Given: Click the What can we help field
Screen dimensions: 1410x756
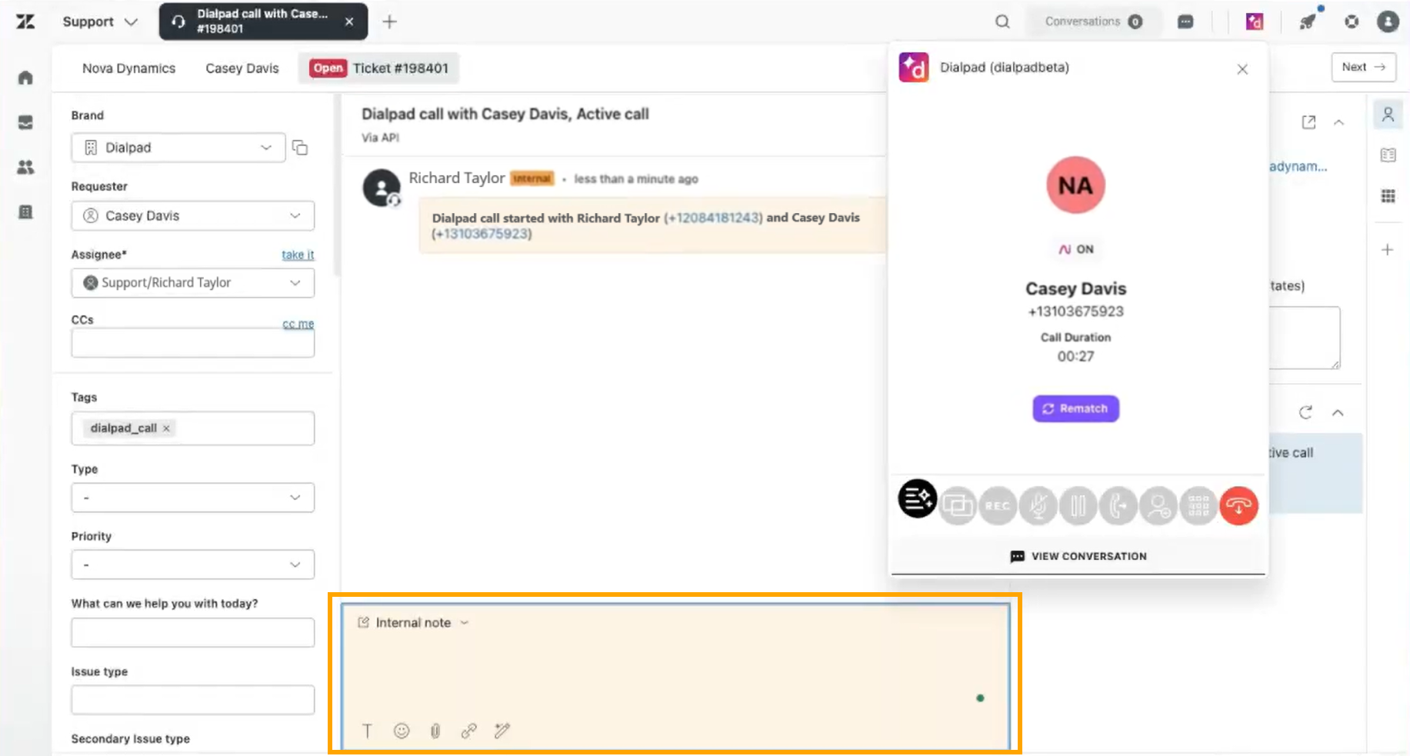Looking at the screenshot, I should (193, 632).
